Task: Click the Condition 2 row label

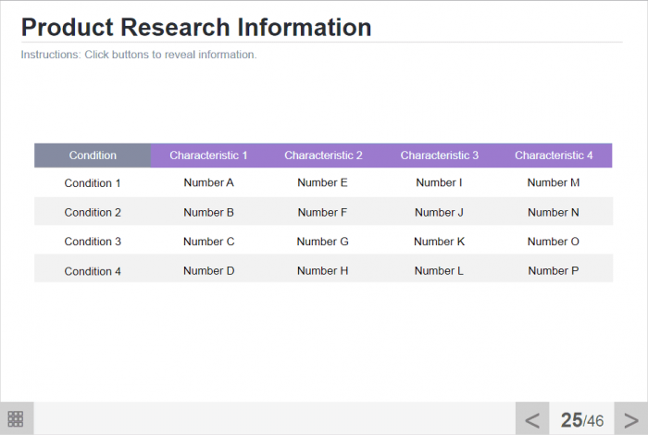Action: coord(93,213)
